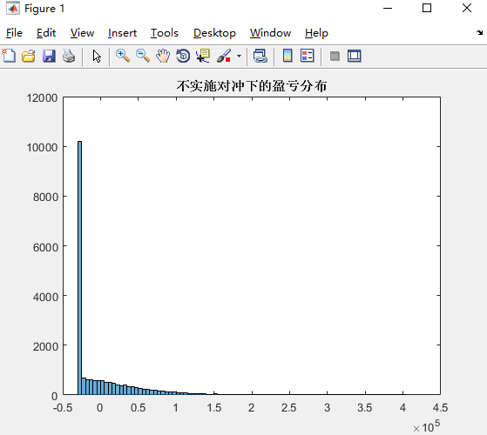The width and height of the screenshot is (487, 435).
Task: Print the figure with the printer icon
Action: 69,57
